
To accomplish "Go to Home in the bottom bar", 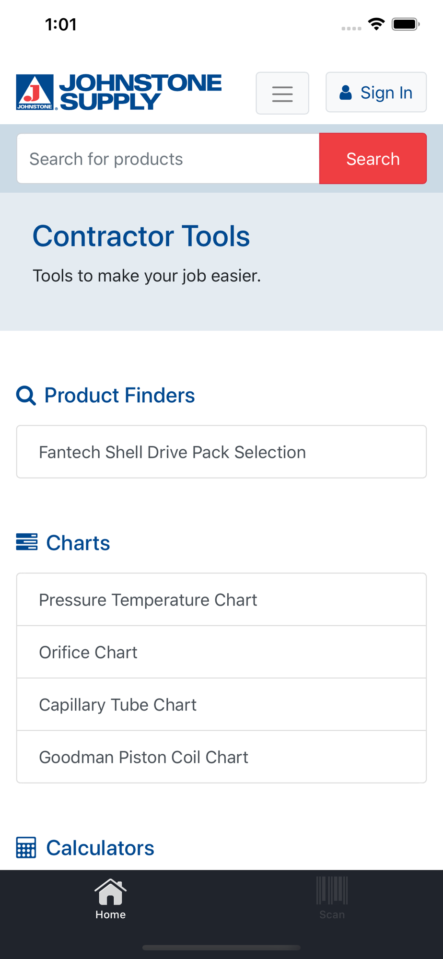I will (x=110, y=899).
